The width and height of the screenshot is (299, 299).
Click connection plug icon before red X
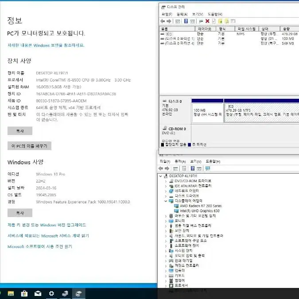click(201, 21)
